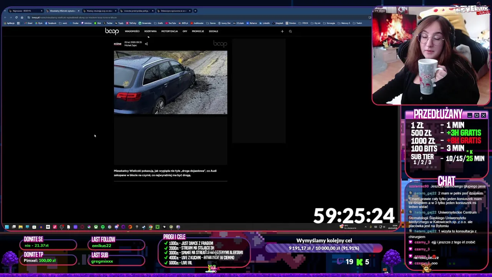Open Spotify from the taskbar
The height and width of the screenshot is (277, 492).
tap(103, 227)
